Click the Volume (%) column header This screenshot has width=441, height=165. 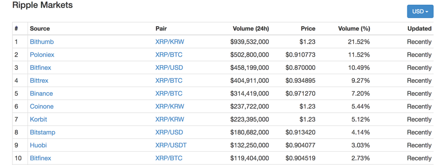[354, 29]
